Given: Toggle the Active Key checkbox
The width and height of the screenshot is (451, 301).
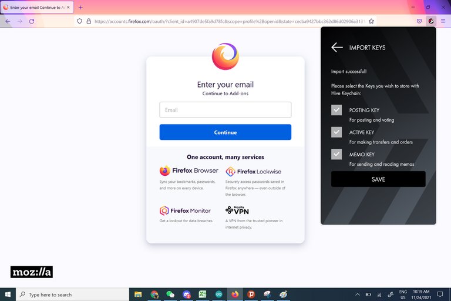Looking at the screenshot, I should 336,132.
